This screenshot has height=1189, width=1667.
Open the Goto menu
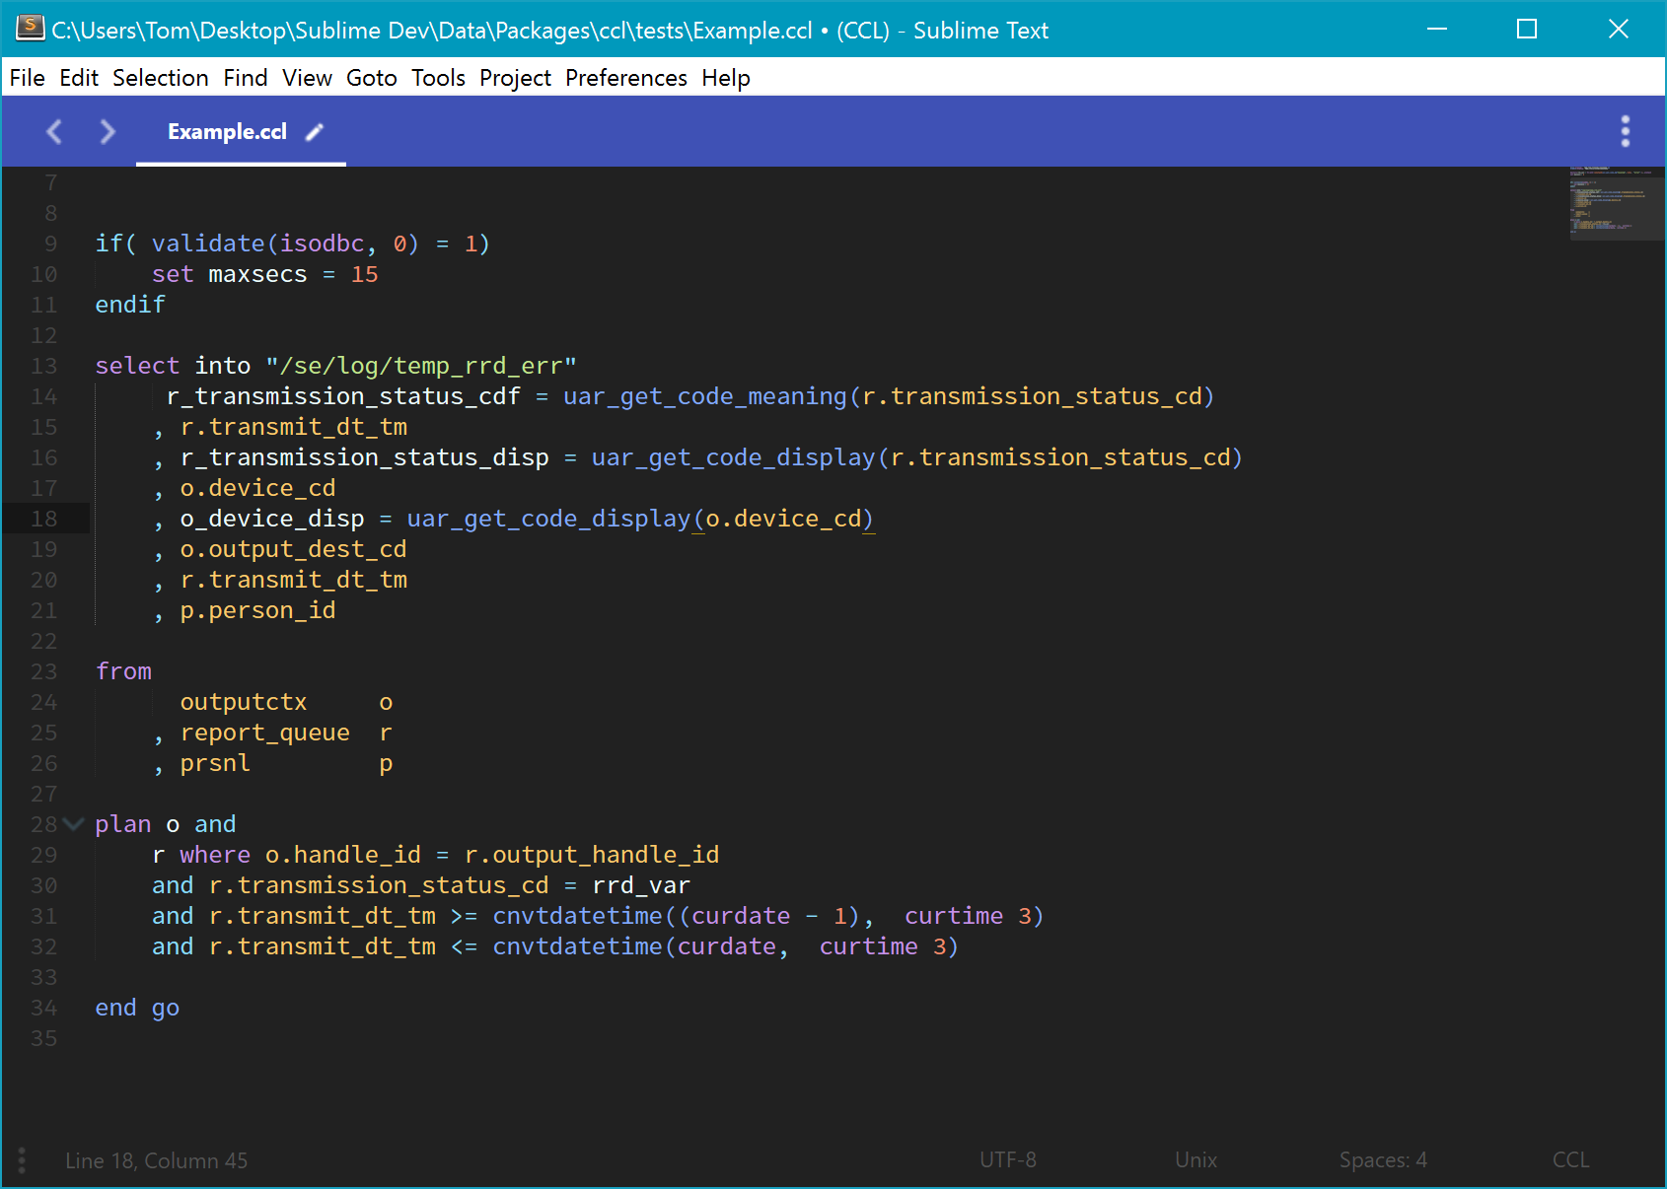[x=372, y=78]
